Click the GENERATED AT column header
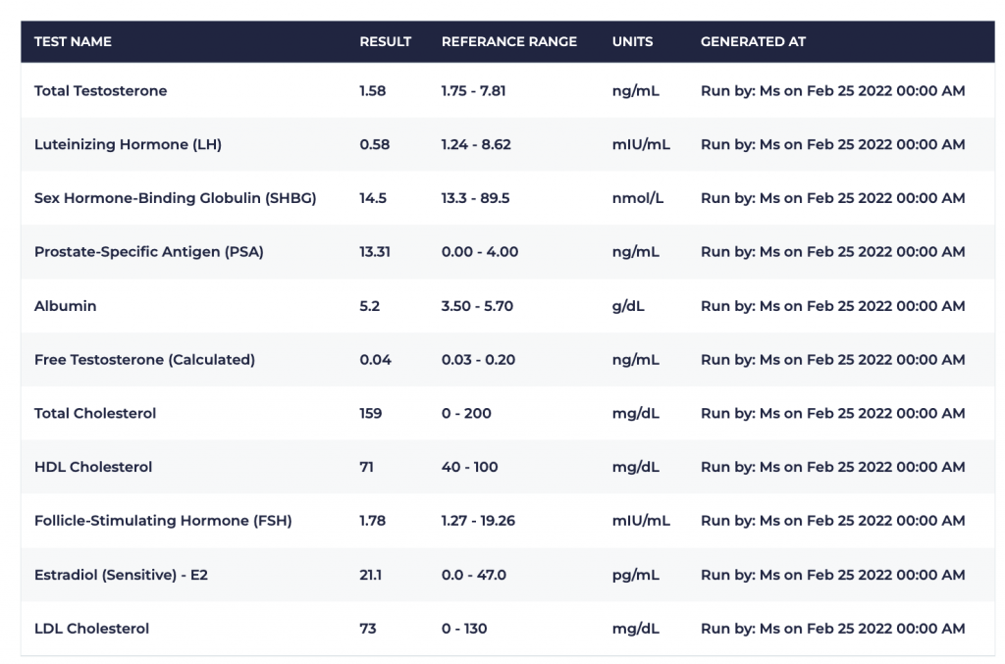1005x664 pixels. point(753,42)
